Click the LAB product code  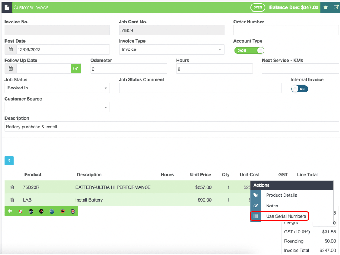tap(27, 200)
